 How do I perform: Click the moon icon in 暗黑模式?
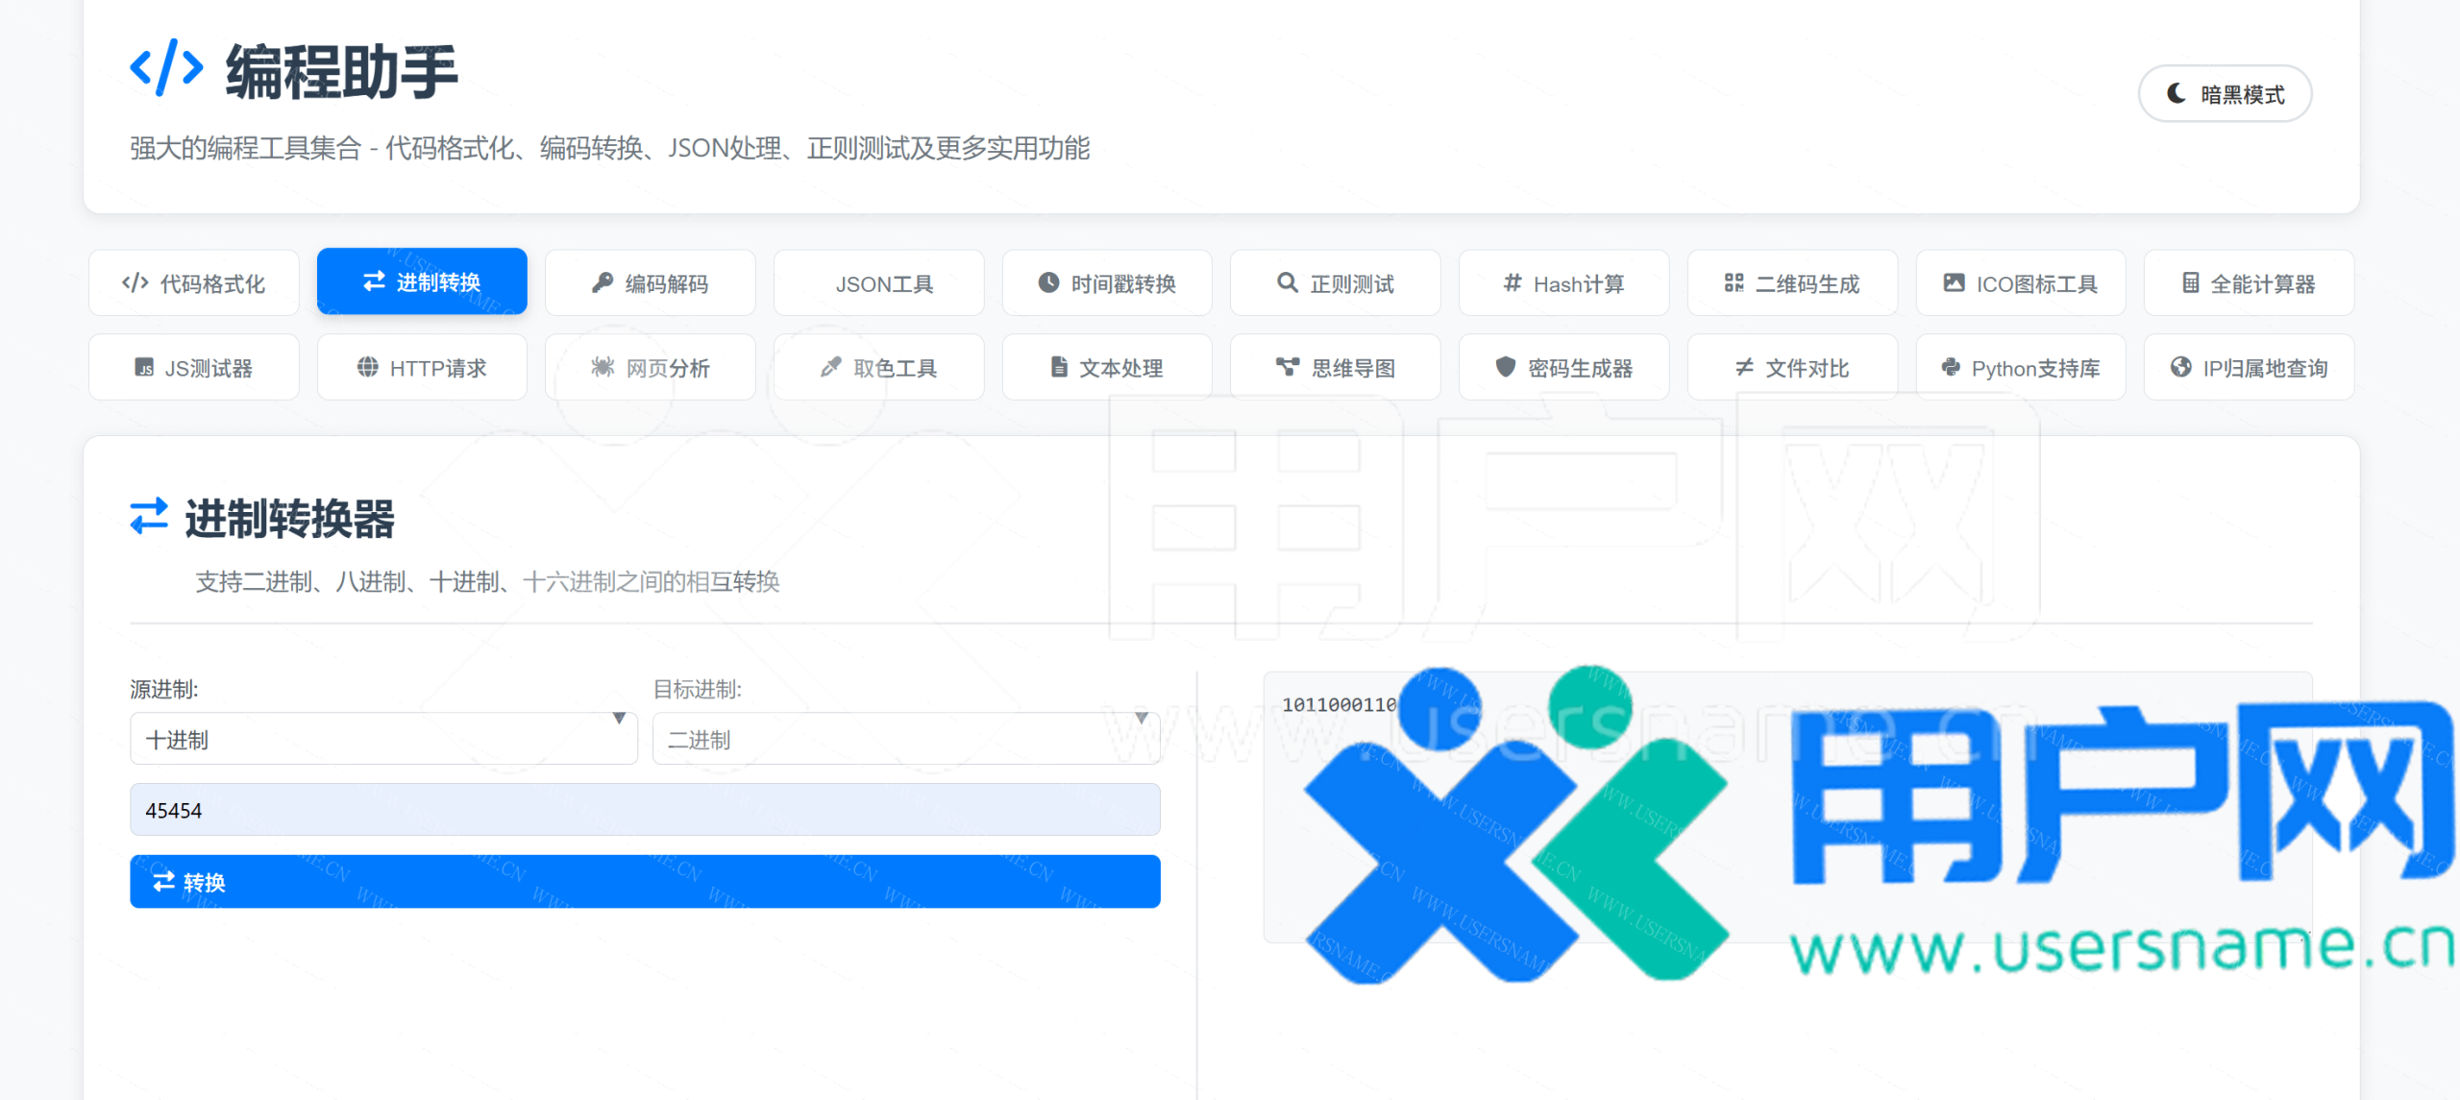tap(2176, 93)
